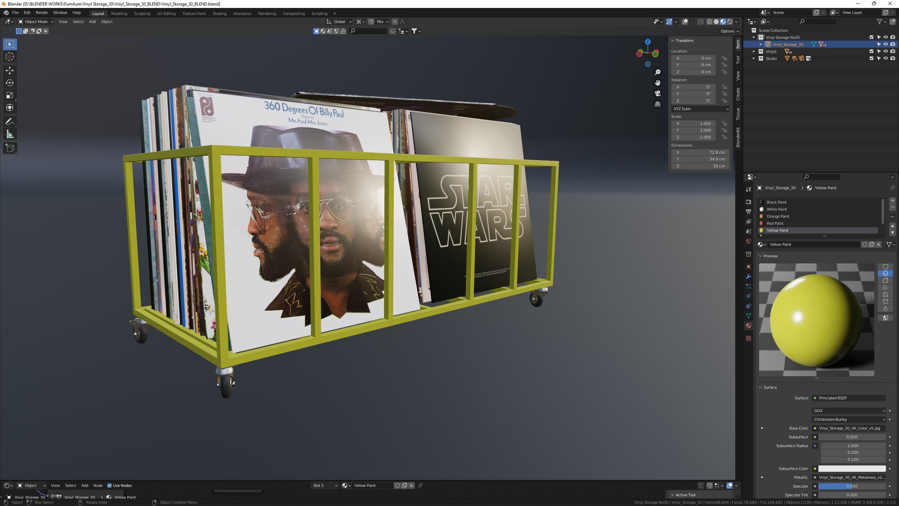The height and width of the screenshot is (506, 899).
Task: Open the viewport Options button
Action: 730,31
